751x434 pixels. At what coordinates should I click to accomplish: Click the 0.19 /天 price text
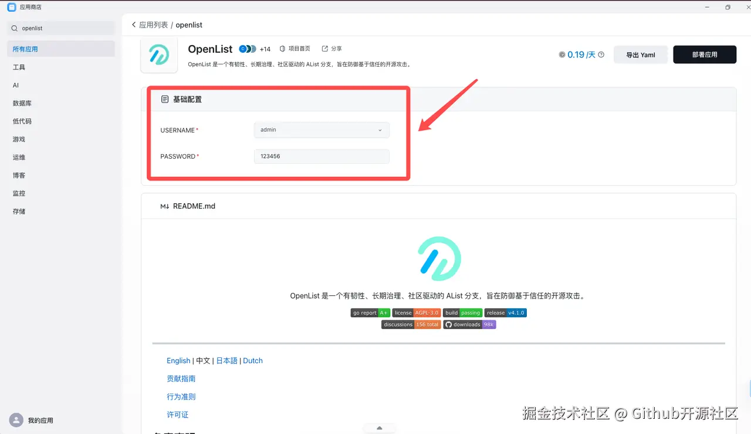581,54
